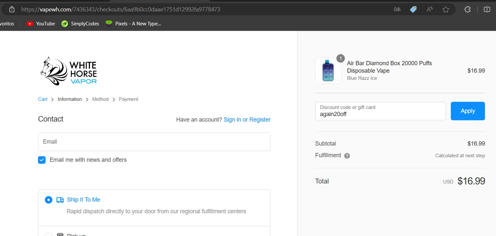Open the shopping price tag icon
This screenshot has width=496, height=236.
pyautogui.click(x=413, y=10)
